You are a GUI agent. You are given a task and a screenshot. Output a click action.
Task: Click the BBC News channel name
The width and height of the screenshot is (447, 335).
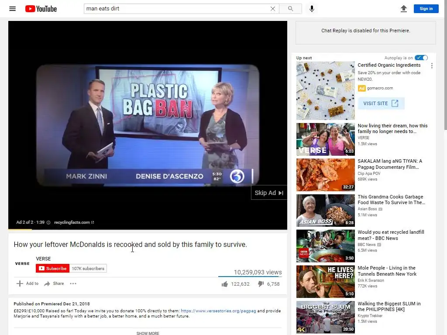(x=367, y=245)
